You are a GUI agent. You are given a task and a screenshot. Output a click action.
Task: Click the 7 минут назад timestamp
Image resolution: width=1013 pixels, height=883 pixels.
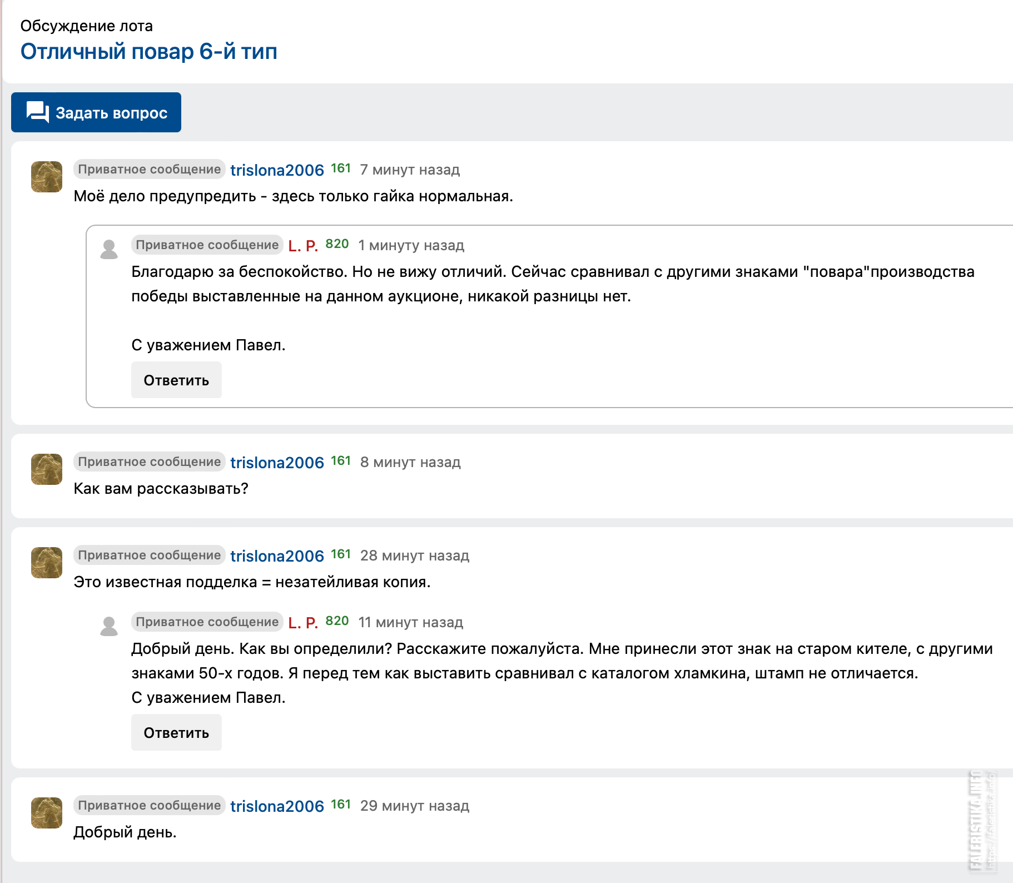point(410,170)
